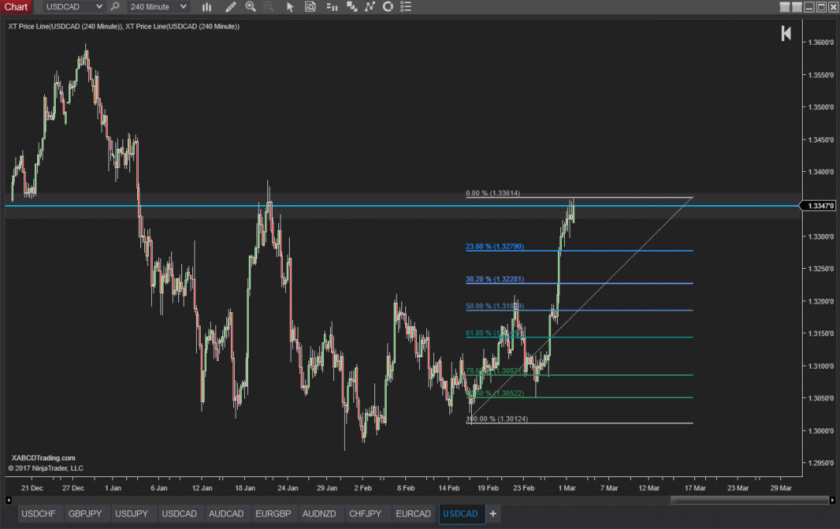Select the Pencil drawing tool
Image resolution: width=840 pixels, height=529 pixels.
click(x=230, y=7)
